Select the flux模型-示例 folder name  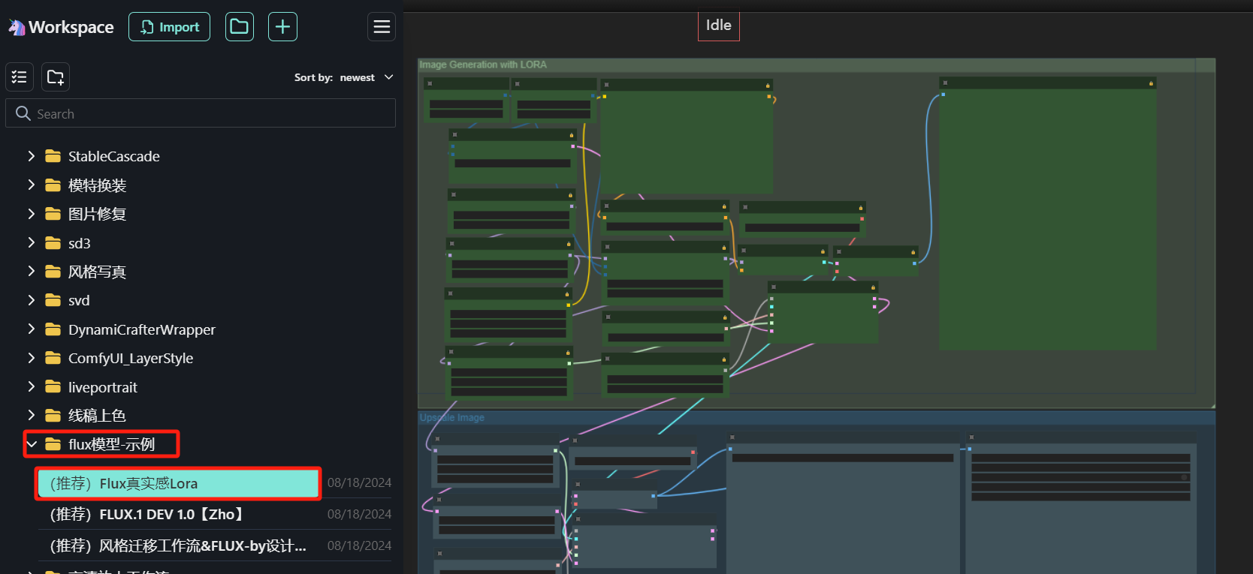coord(111,444)
